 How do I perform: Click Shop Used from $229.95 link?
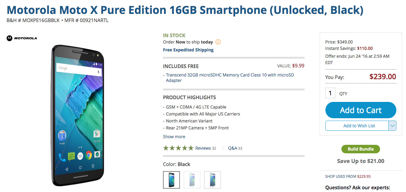348,177
